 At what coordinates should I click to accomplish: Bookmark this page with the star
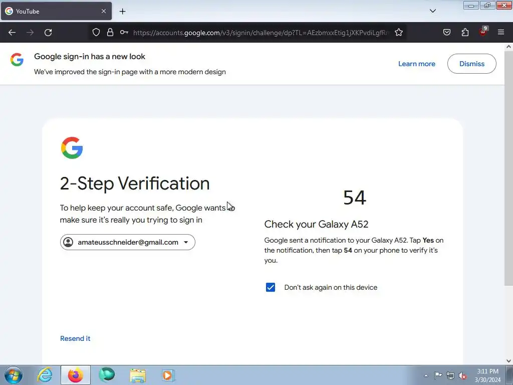[x=398, y=32]
